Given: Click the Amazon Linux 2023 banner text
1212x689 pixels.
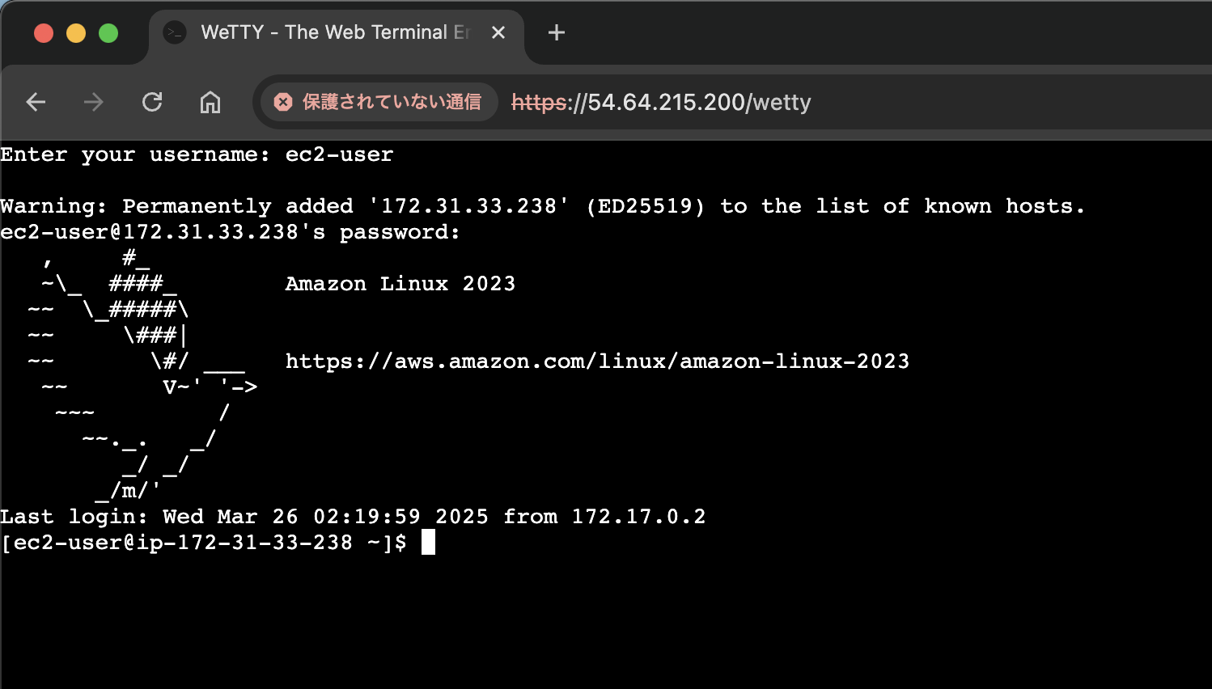Looking at the screenshot, I should tap(400, 284).
